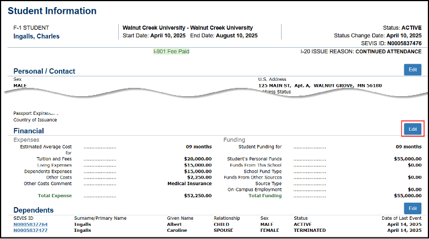Open dependent SEVIS ID N0005837477 link

click(30, 230)
